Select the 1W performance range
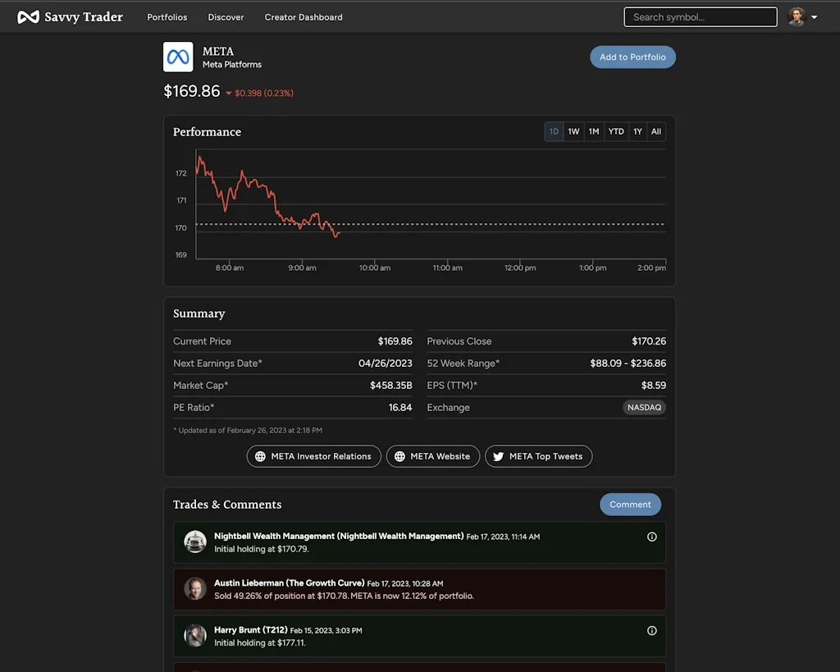Screen dimensions: 840x672 tap(573, 131)
